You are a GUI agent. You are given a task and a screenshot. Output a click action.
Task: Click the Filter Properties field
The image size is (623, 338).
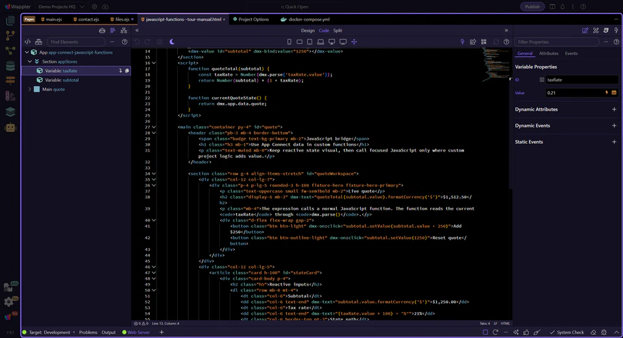[556, 41]
